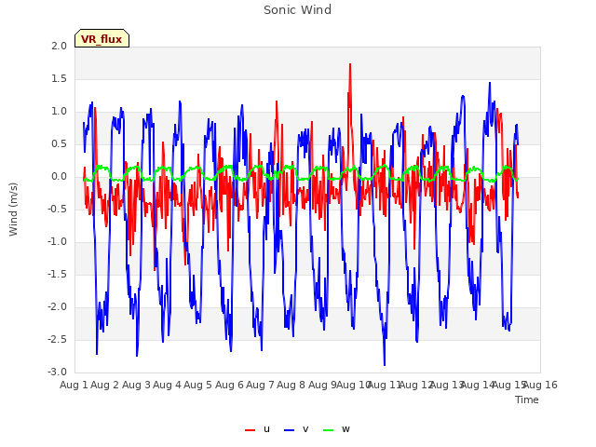Screen dimensions: 596x447
Task: Select the Aug 6 x-axis label
Action: (229, 385)
